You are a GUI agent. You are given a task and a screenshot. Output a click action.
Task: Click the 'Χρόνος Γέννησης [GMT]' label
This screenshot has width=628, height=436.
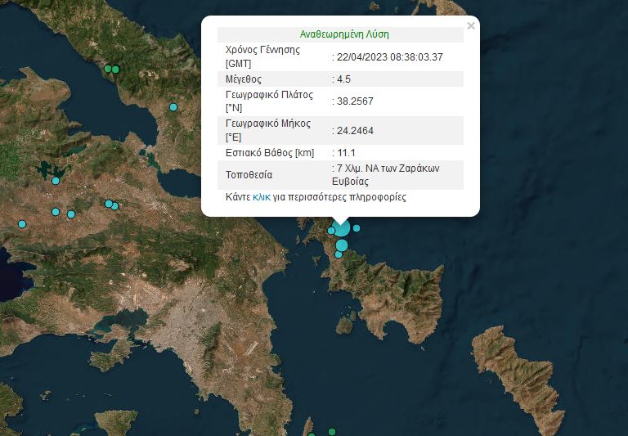pos(262,56)
